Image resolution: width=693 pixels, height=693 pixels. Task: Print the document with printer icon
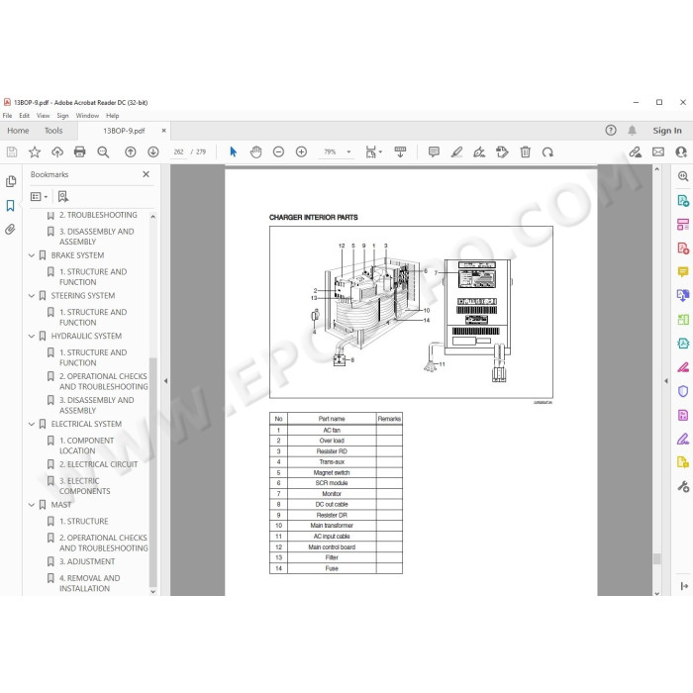(79, 152)
